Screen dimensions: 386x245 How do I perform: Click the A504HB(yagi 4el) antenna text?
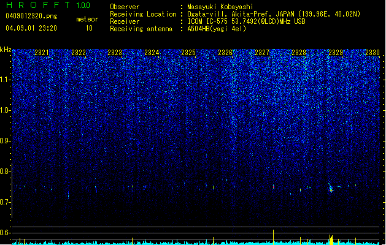click(217, 29)
